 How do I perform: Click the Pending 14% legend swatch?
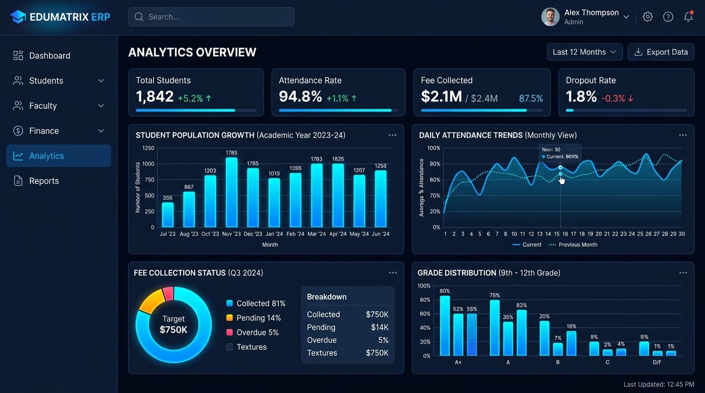point(230,318)
